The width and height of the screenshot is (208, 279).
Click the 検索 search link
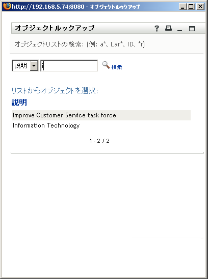(117, 67)
